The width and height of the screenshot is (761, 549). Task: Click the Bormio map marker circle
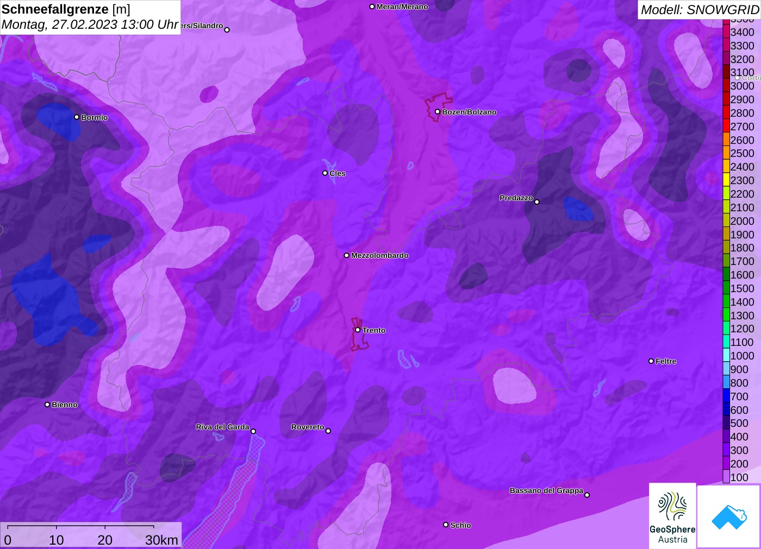click(77, 117)
